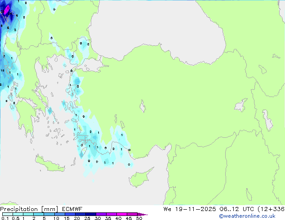Select the 2–5 mm legend swatch
This screenshot has height=220, width=285.
39,214
